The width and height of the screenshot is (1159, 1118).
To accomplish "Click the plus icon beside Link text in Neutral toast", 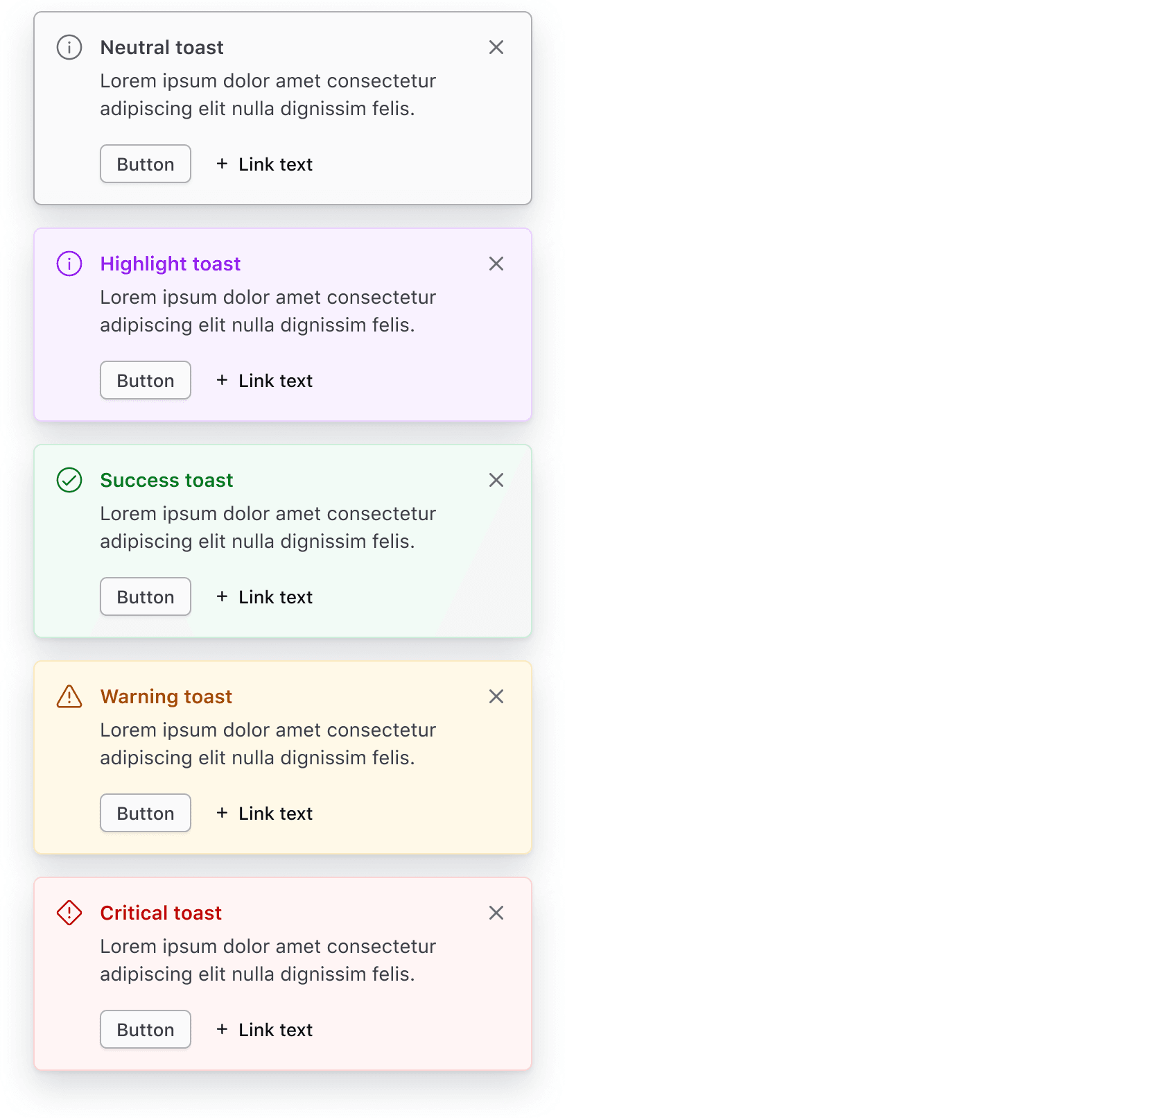I will [222, 164].
